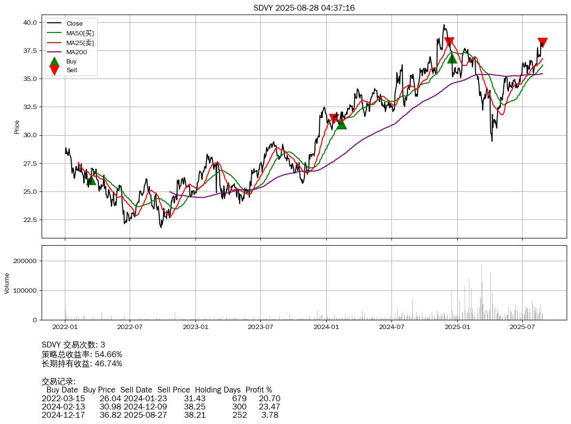Viewport: 571px width, 424px height.
Task: Click the red Sell marker near January 2024
Action: (x=334, y=118)
